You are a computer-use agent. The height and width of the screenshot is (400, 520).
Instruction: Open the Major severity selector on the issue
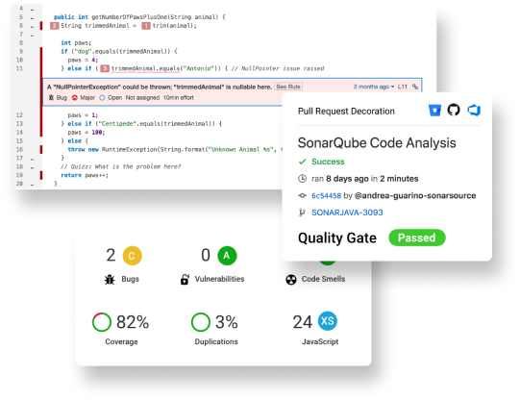coord(84,97)
